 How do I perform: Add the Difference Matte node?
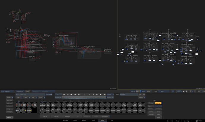[x=124, y=110]
